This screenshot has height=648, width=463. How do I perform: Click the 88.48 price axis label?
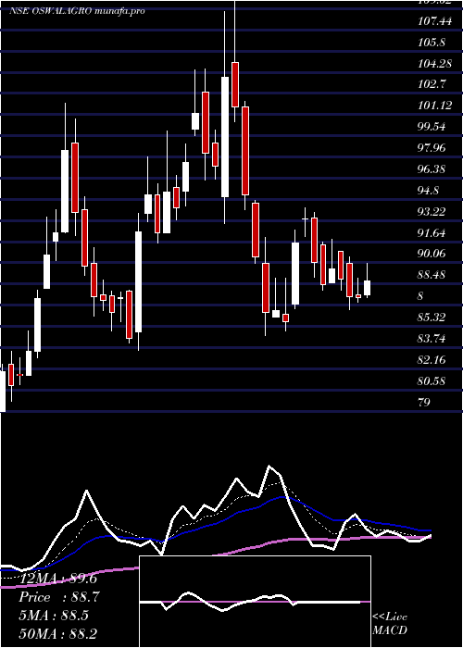click(x=432, y=275)
